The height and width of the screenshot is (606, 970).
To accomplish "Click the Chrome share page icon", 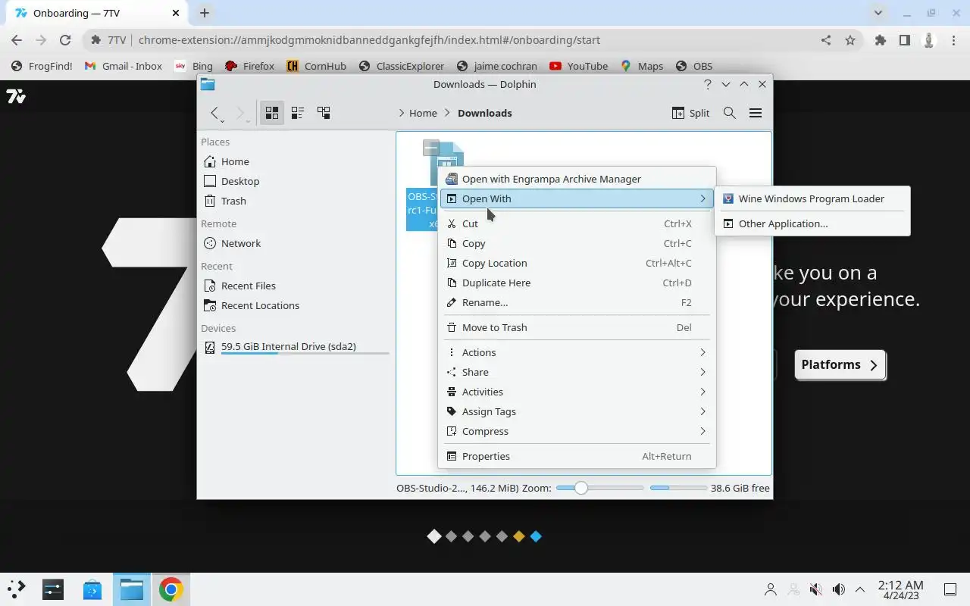I will [x=826, y=40].
